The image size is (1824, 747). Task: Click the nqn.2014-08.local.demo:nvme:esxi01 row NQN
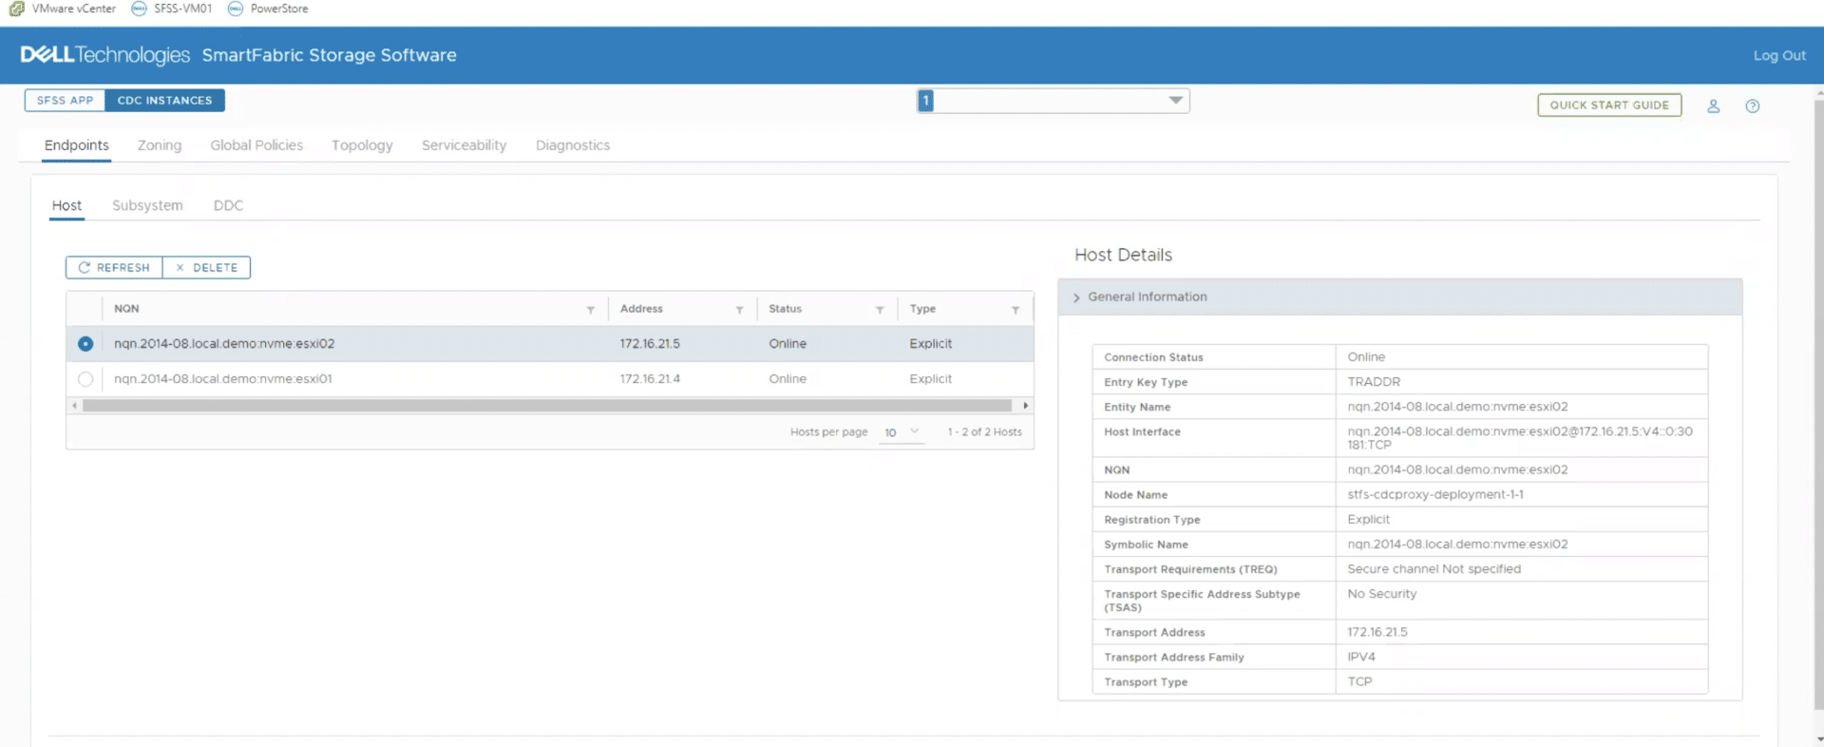click(x=223, y=379)
